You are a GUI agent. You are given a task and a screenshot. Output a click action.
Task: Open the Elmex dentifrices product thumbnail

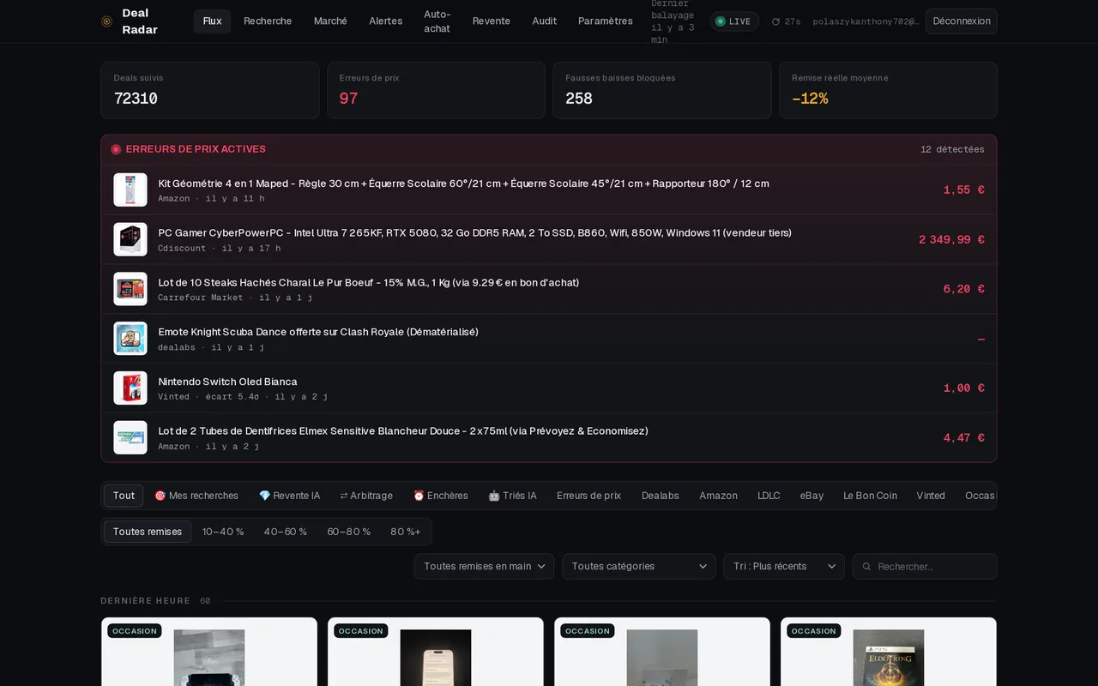[130, 437]
